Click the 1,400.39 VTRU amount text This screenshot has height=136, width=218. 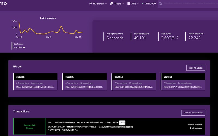55,130
